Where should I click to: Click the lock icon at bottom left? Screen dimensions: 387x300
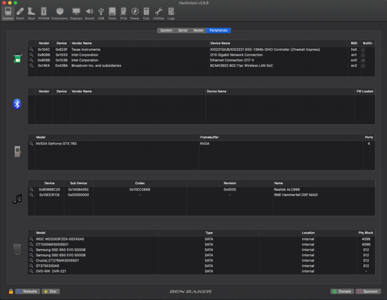pyautogui.click(x=11, y=291)
